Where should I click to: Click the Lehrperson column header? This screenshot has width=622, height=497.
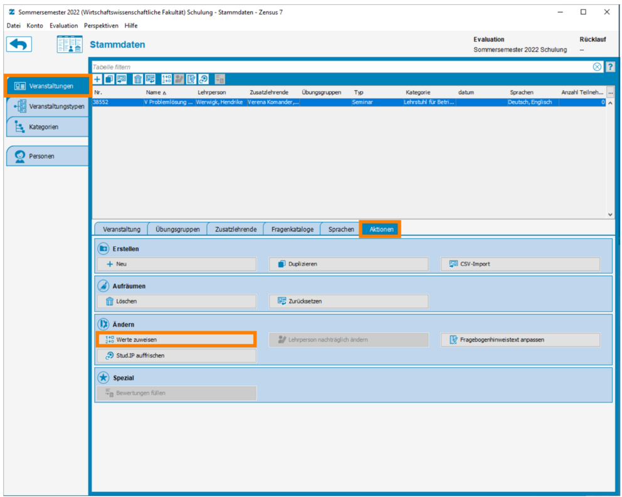[x=222, y=92]
